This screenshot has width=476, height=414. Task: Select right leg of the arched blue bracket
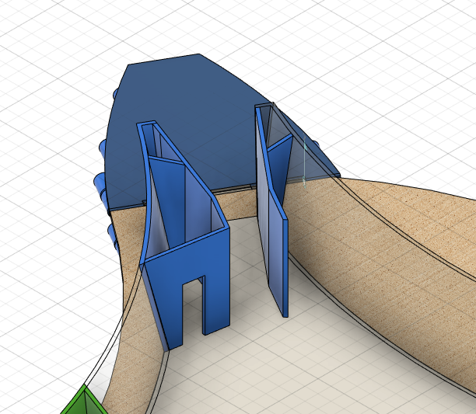click(217, 295)
